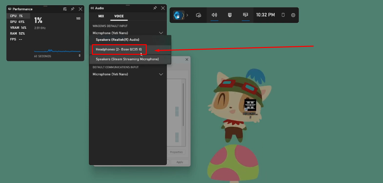Click the scrollbar in background sound dialog
Viewport: 383px width, 183px height.
[x=183, y=105]
